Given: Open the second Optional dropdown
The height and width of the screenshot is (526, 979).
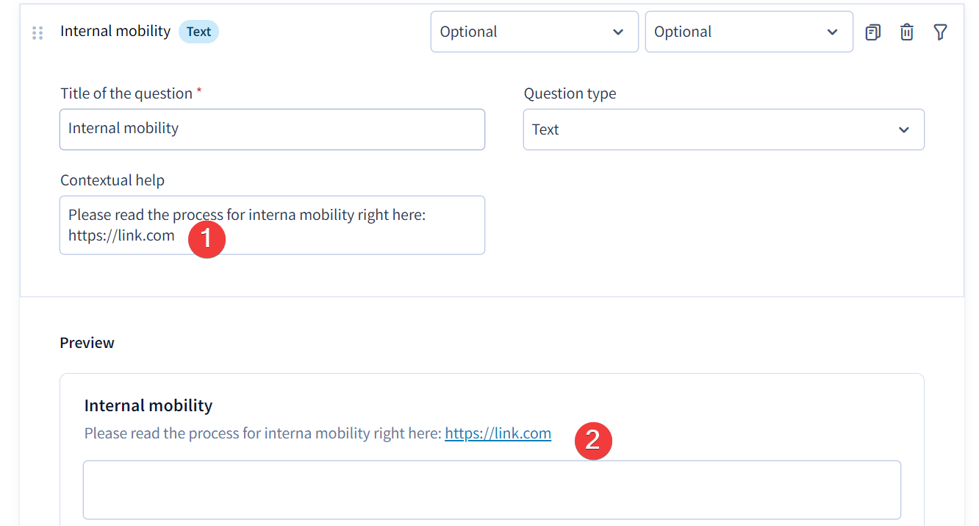Looking at the screenshot, I should coord(749,32).
